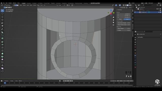Switch to the Shading workspace tab
Screen dimensions: 162x91
pyautogui.click(x=53, y=3)
